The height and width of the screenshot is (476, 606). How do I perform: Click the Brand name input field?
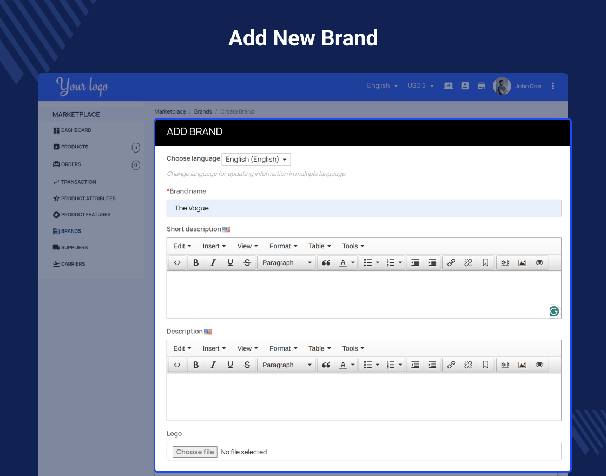pyautogui.click(x=364, y=208)
